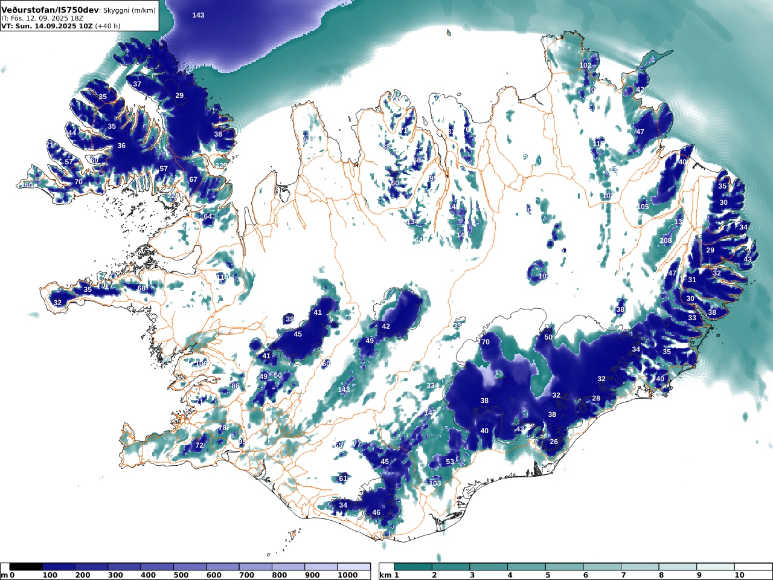
Task: Click the visibility value 39 on the map
Action: [x=290, y=319]
